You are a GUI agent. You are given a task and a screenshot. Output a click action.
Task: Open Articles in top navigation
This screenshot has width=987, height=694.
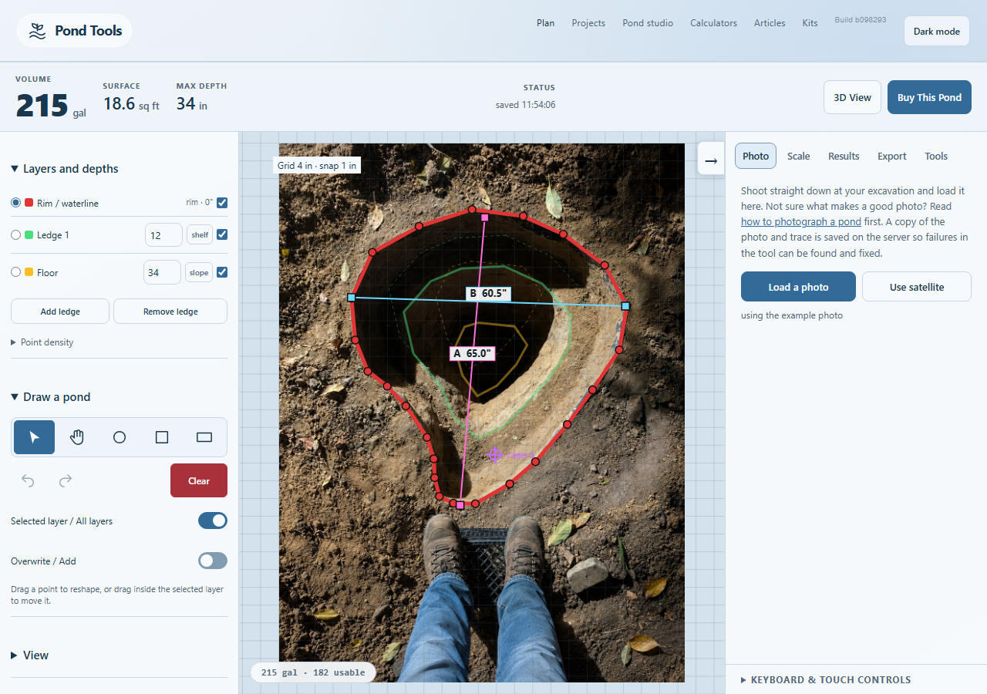(770, 23)
